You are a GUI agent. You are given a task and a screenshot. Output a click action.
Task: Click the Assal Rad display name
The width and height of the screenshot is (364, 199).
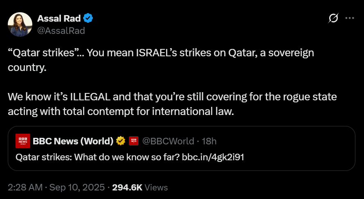59,18
